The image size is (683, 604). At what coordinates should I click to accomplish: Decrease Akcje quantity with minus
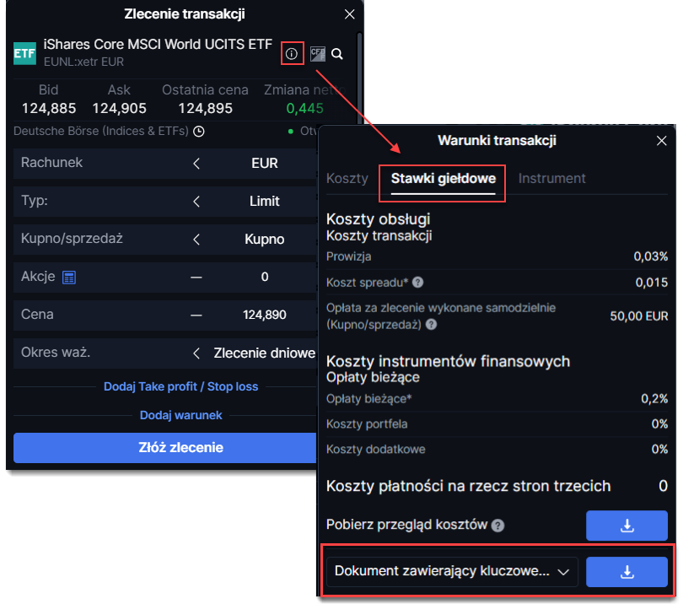(x=196, y=278)
